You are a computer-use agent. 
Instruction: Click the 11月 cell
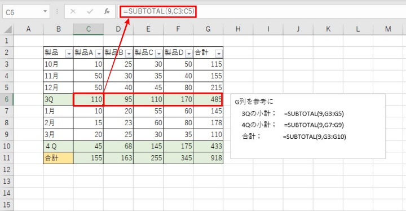click(x=58, y=76)
